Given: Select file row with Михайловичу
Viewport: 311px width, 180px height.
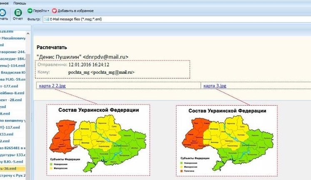Looking at the screenshot, I should (12, 38).
